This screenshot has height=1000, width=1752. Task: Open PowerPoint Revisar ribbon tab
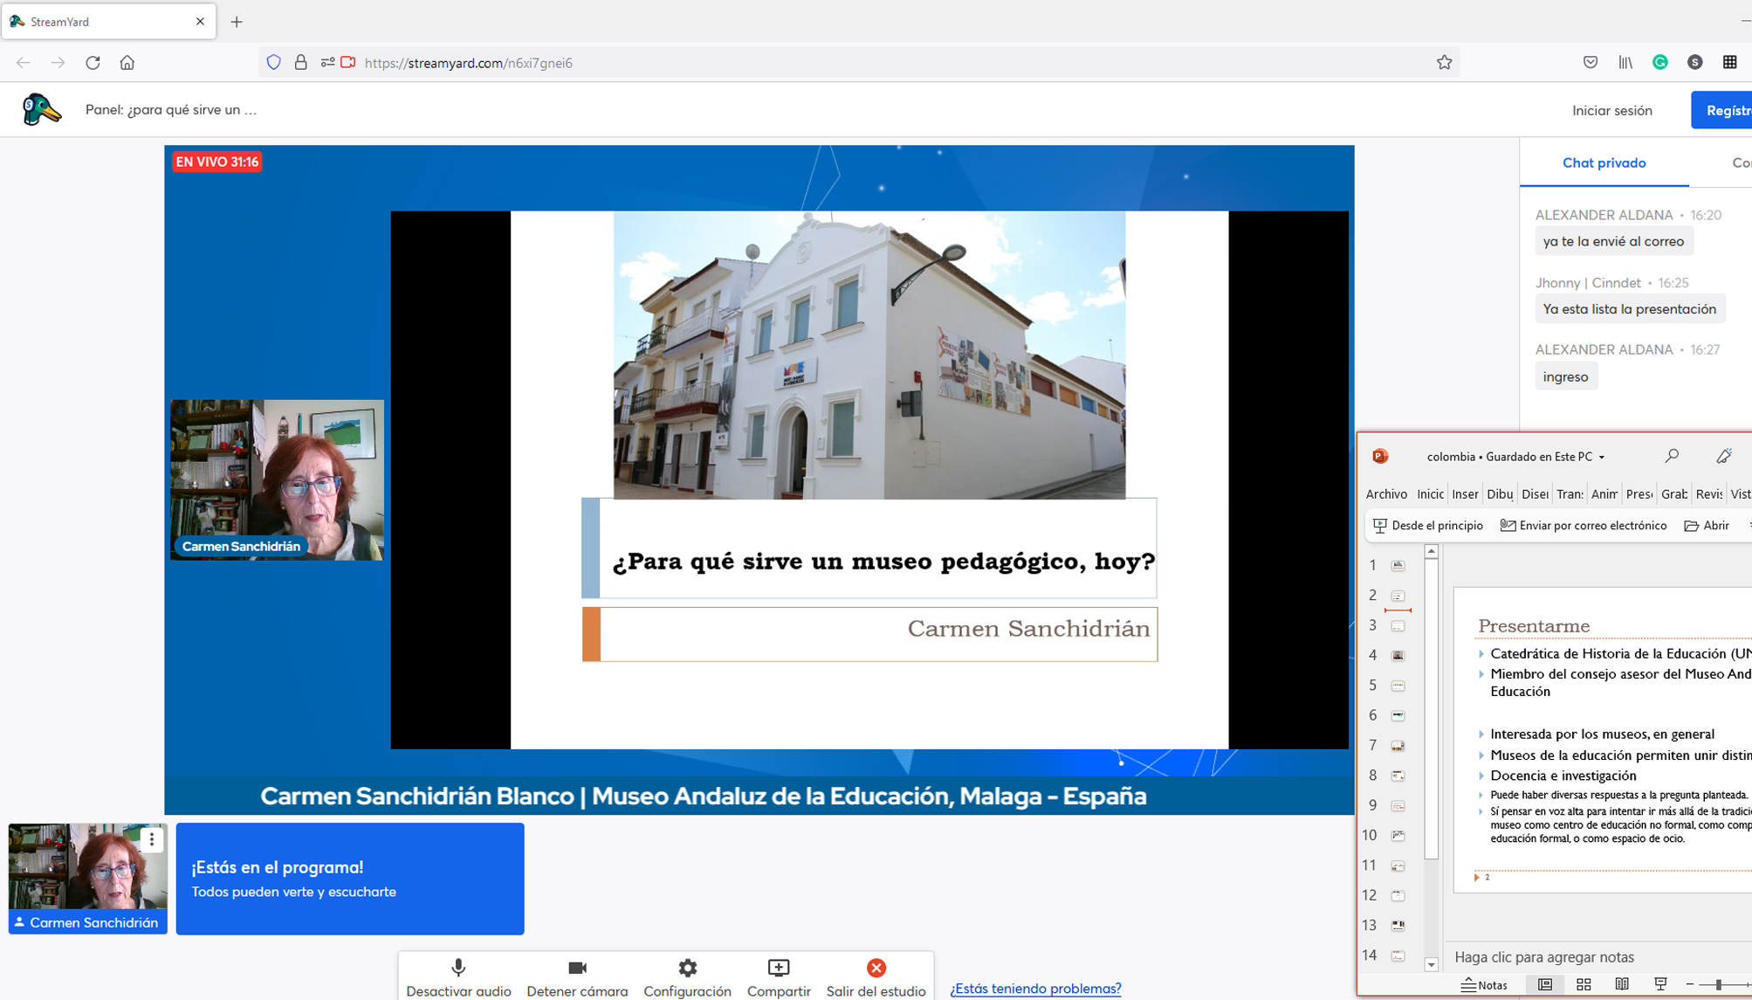pyautogui.click(x=1709, y=494)
